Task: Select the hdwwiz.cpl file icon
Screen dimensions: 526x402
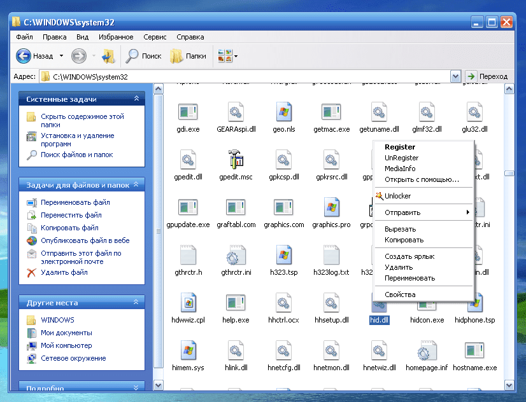Action: tap(188, 303)
